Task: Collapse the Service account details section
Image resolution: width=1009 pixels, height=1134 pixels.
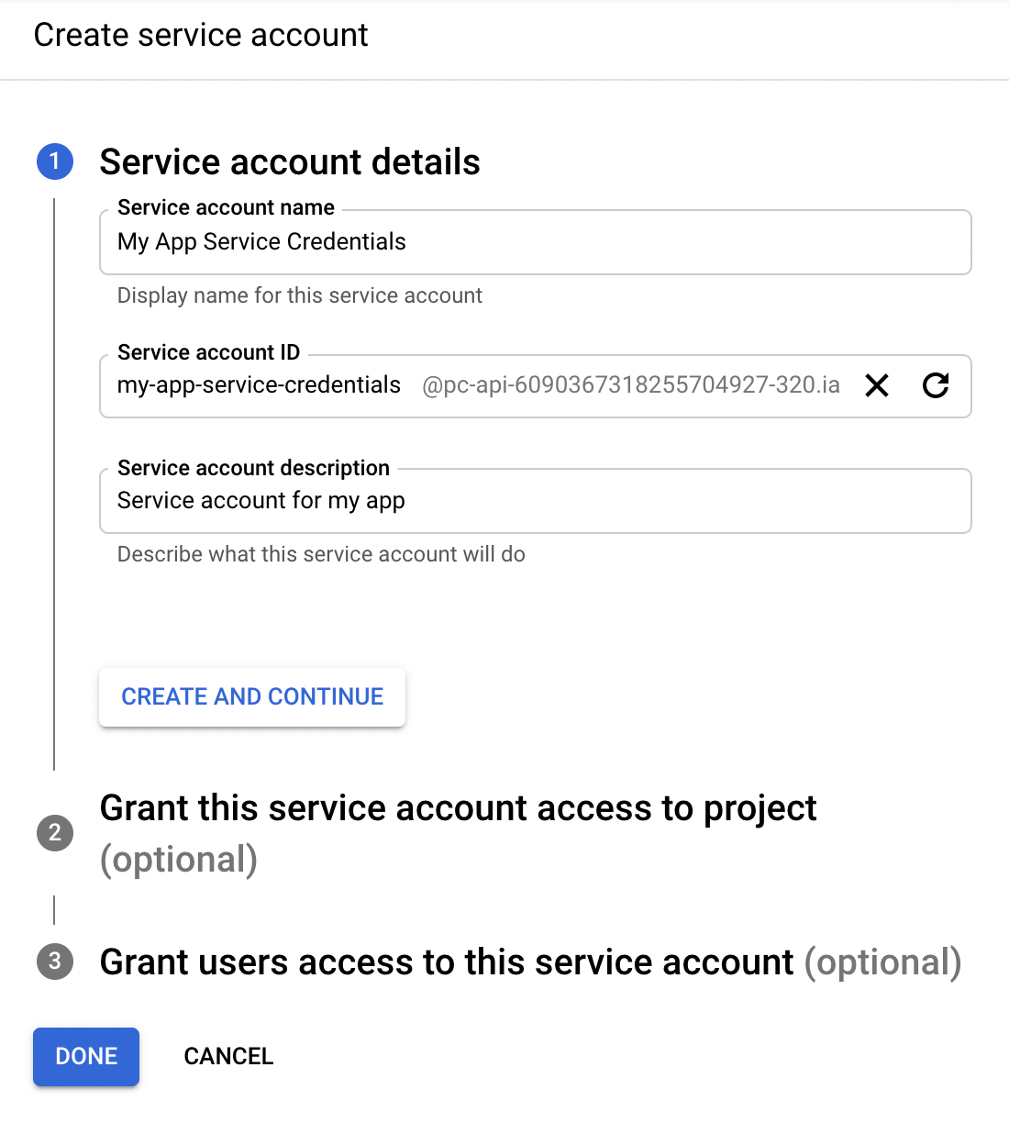Action: (x=290, y=162)
